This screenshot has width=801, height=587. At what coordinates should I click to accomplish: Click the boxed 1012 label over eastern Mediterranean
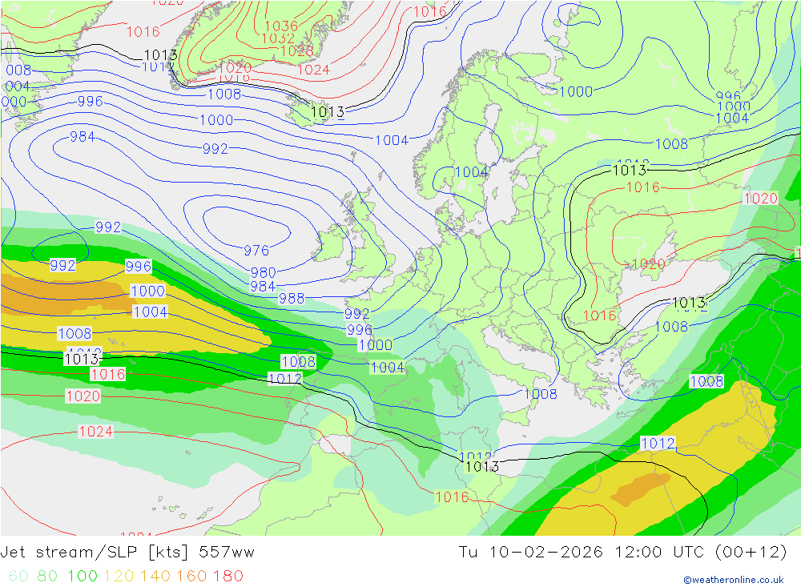[x=658, y=443]
